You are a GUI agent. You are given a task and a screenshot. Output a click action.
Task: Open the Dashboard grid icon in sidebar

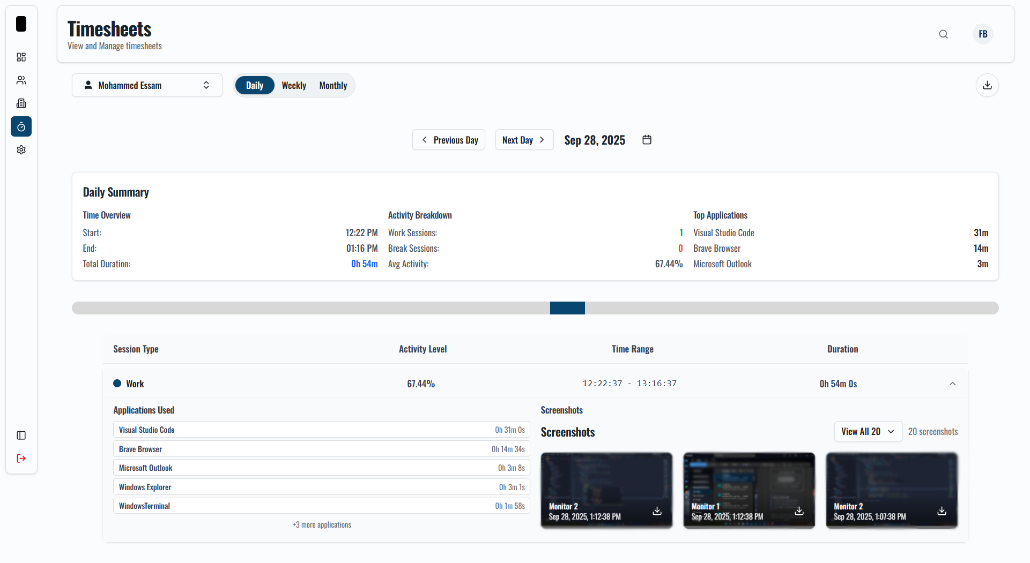click(21, 57)
